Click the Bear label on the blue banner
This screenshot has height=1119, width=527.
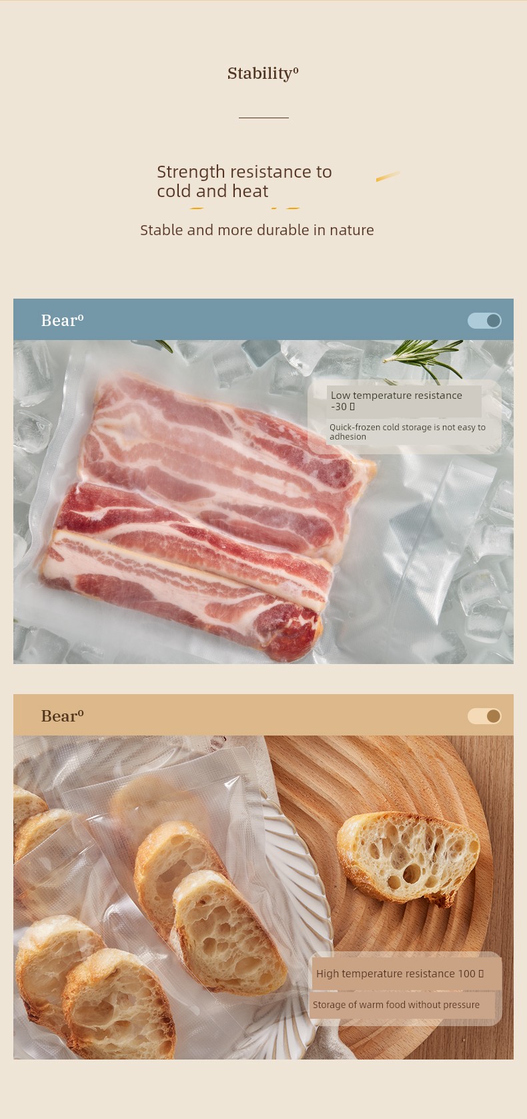[62, 321]
